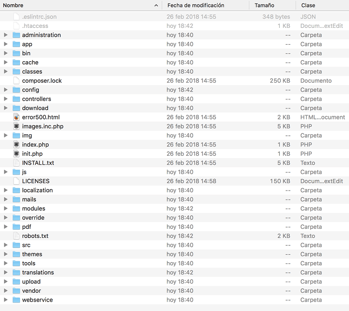The height and width of the screenshot is (311, 349).
Task: Expand the vendor folder disclosure triangle
Action: tap(5, 291)
